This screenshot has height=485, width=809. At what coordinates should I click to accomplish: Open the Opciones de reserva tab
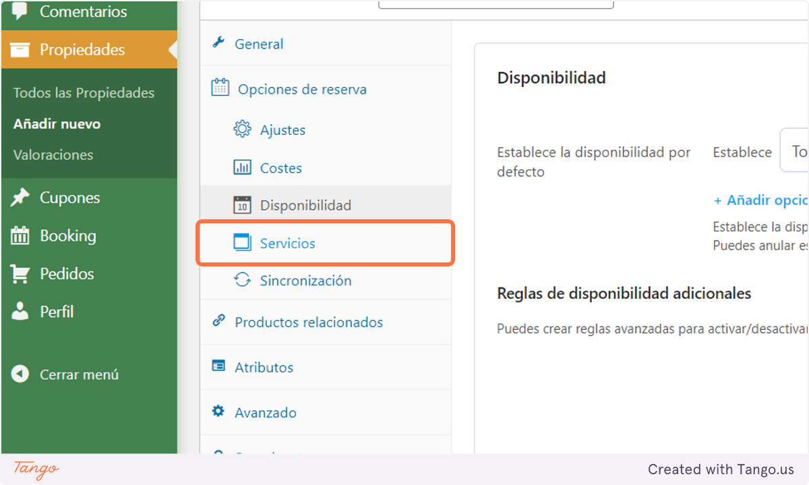[326, 88]
